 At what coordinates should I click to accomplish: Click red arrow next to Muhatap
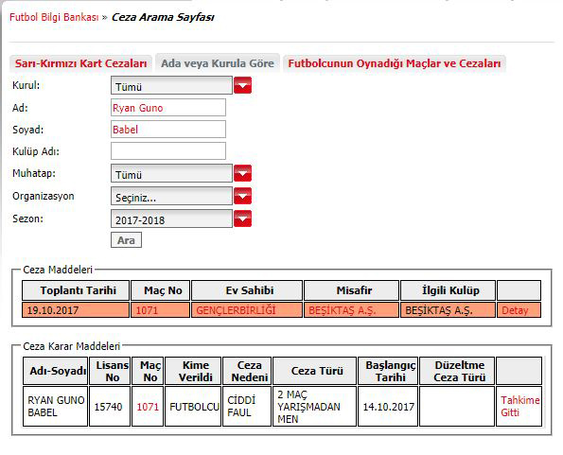243,174
